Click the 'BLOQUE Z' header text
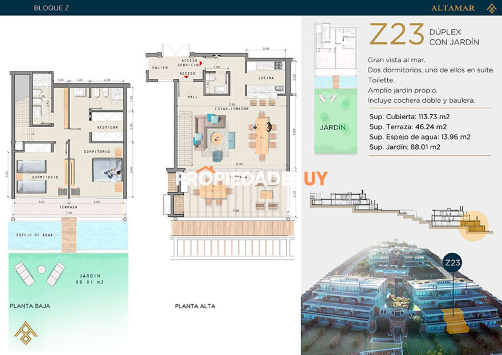 [51, 8]
